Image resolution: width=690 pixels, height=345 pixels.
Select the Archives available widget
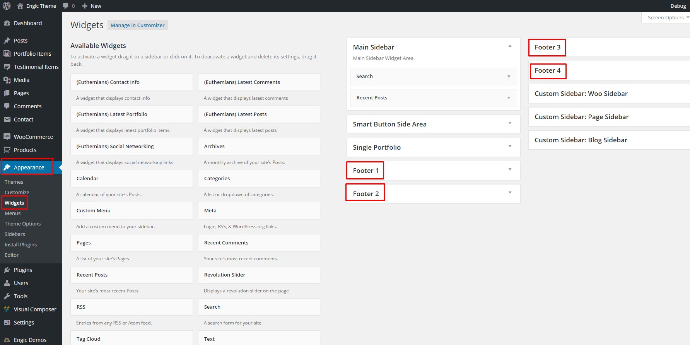pyautogui.click(x=259, y=146)
